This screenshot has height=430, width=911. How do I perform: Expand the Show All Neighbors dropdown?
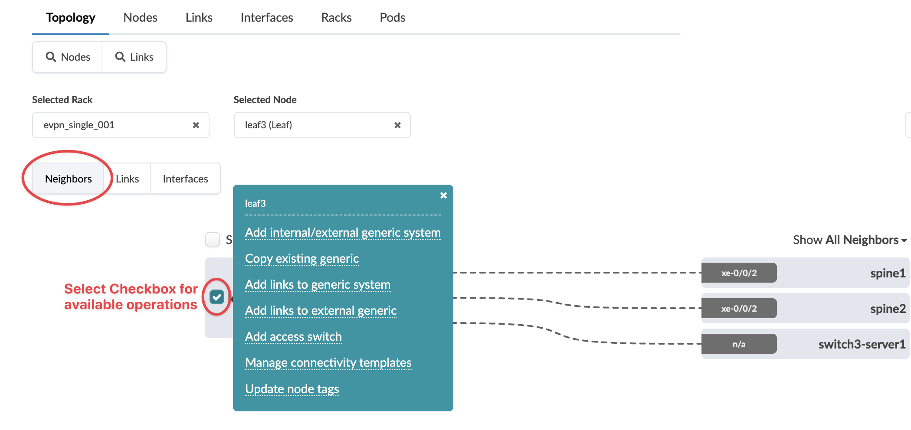(x=849, y=240)
